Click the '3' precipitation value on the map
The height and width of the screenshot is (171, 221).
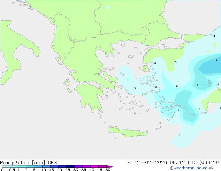(x=216, y=60)
